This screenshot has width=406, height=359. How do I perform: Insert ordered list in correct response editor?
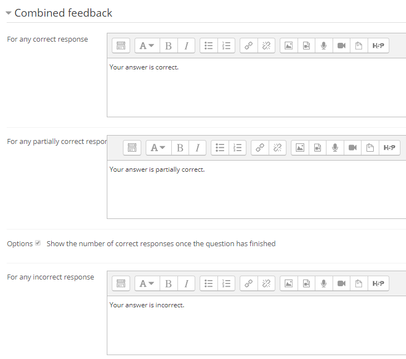(226, 46)
